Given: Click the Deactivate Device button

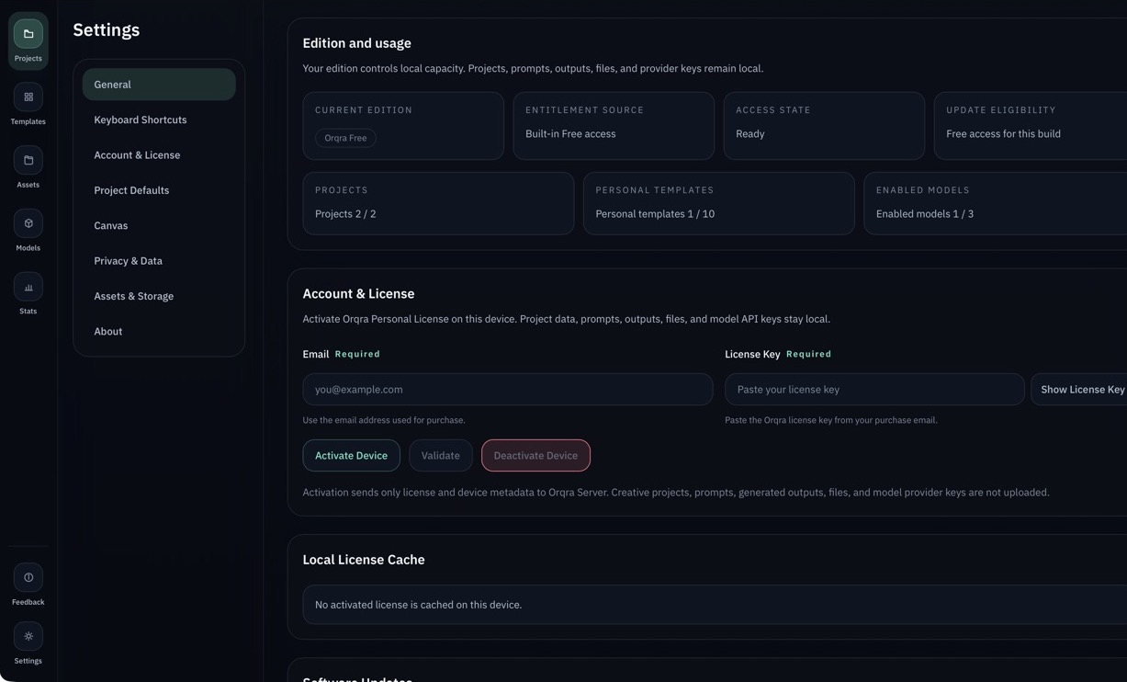Looking at the screenshot, I should tap(535, 456).
